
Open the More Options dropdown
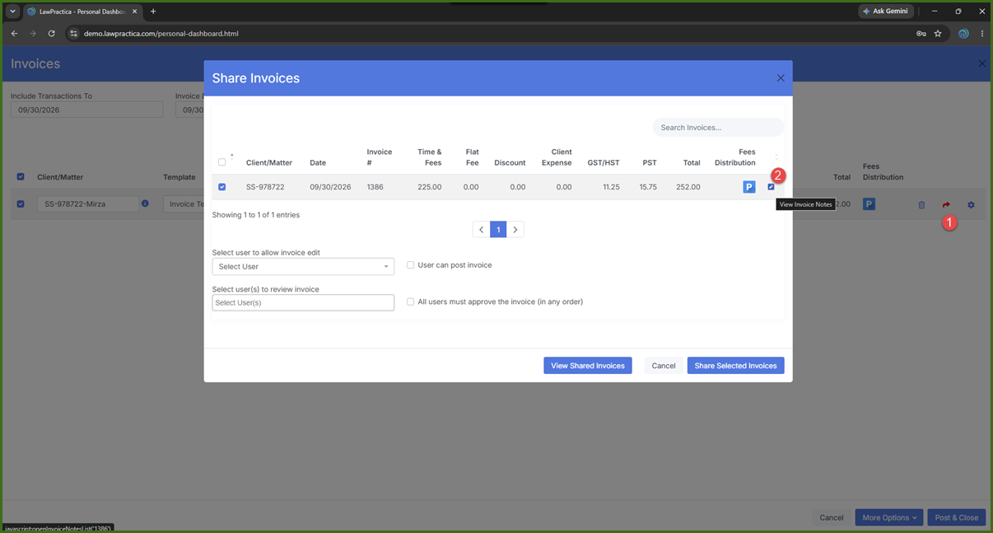click(889, 517)
